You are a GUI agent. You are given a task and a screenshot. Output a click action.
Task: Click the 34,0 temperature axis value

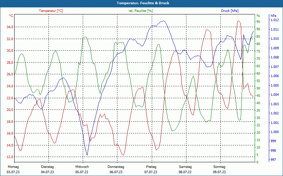10,27
